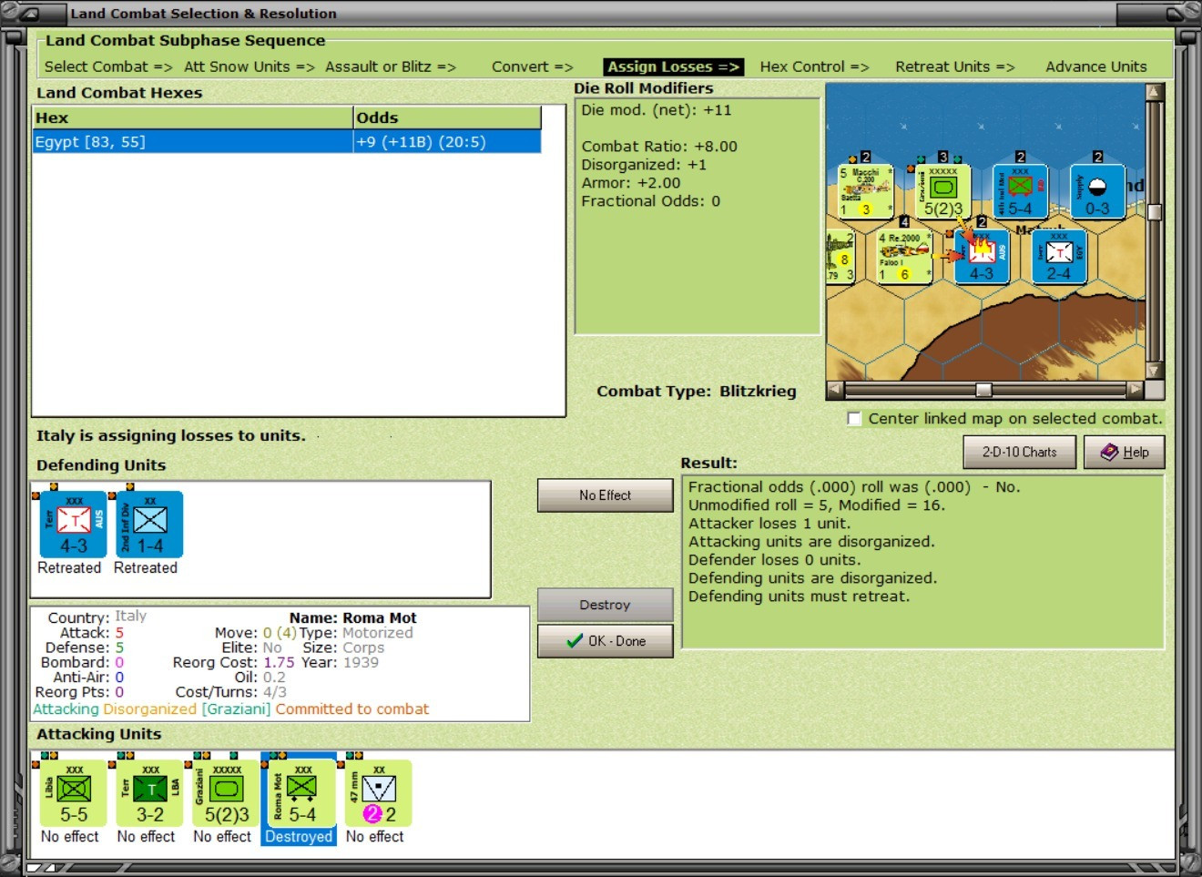Click the +9 (+11B) (20:5) odds cell
The height and width of the screenshot is (877, 1202).
point(447,142)
